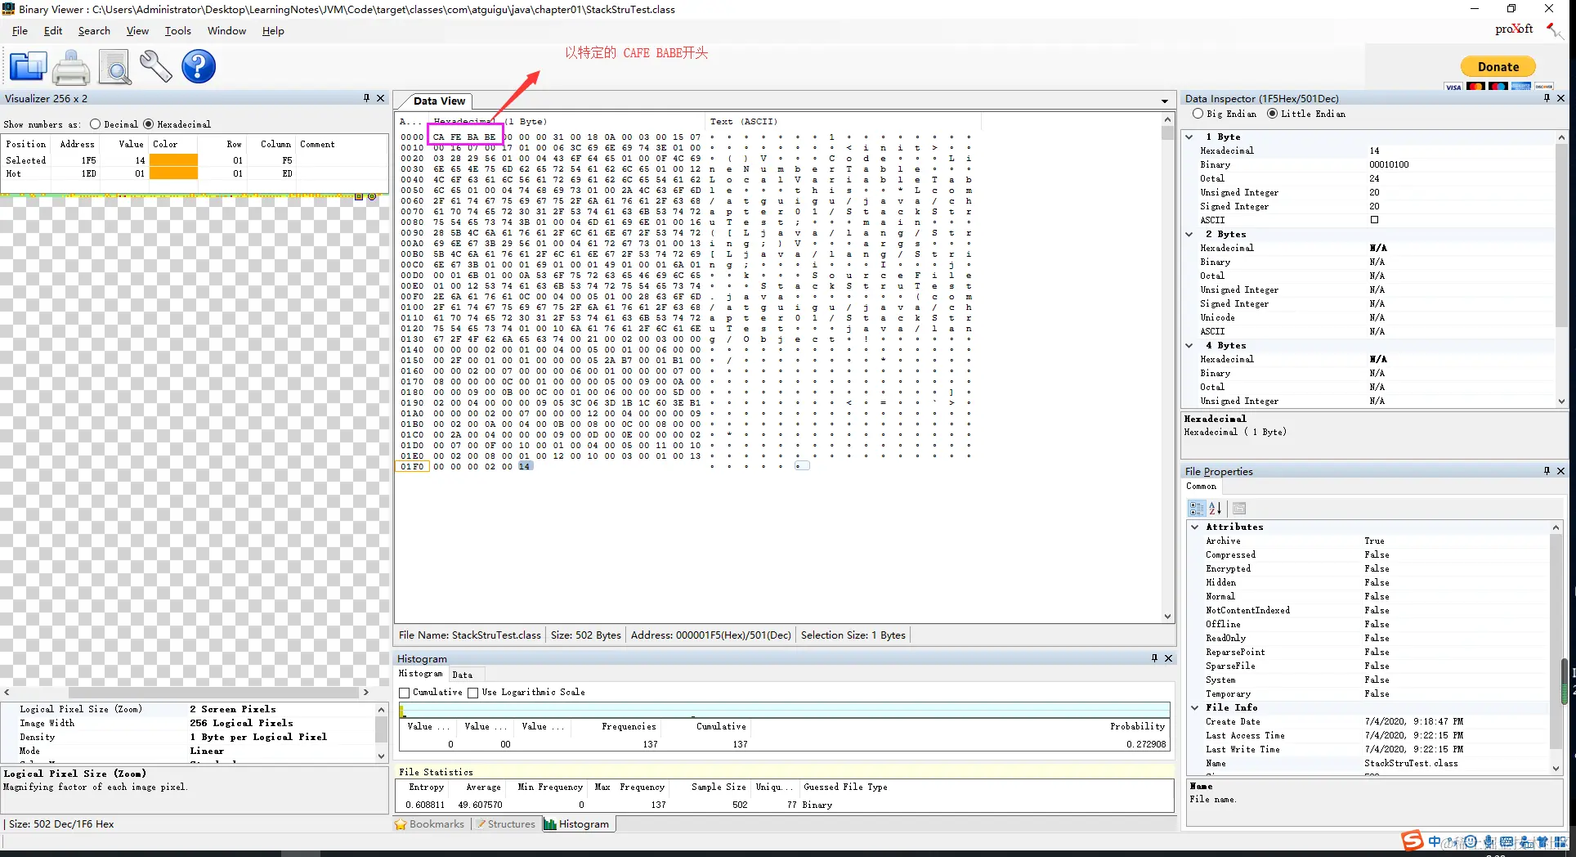Image resolution: width=1576 pixels, height=857 pixels.
Task: Open the File menu
Action: tap(20, 30)
